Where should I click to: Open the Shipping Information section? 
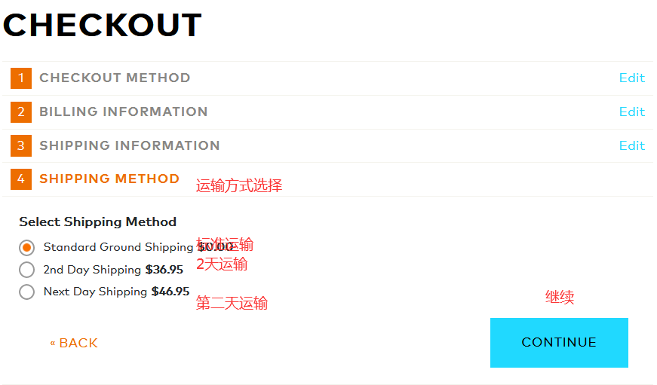click(130, 146)
